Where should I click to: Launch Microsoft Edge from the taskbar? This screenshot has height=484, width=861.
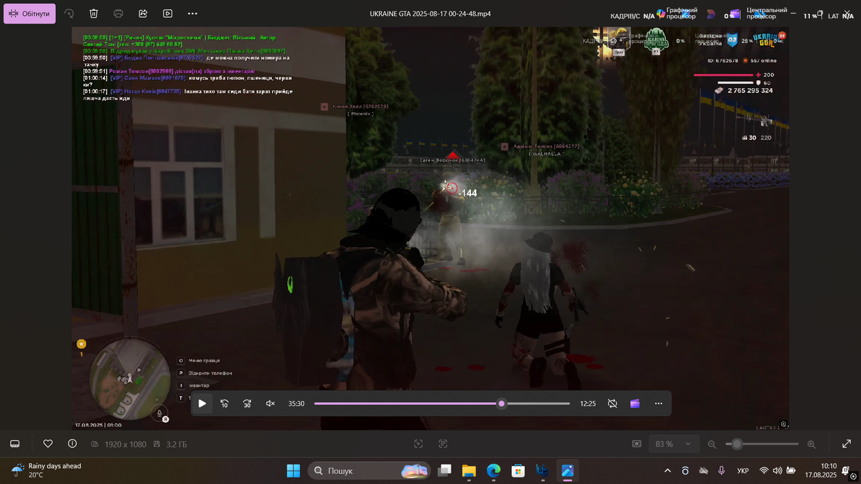(x=493, y=471)
